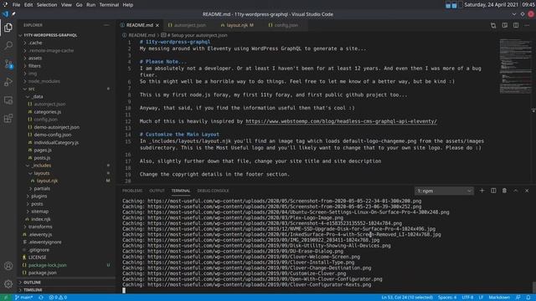Expand the OUTLINE section

point(32,283)
